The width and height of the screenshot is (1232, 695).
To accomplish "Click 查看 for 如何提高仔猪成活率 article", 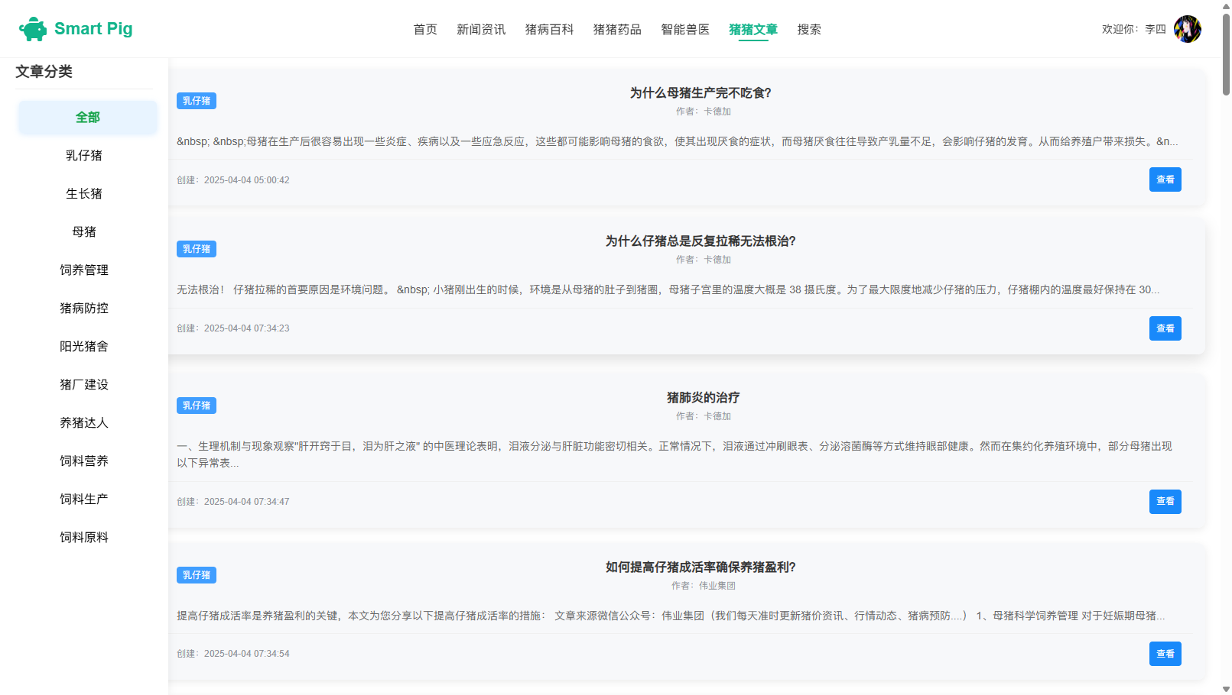I will [1165, 654].
